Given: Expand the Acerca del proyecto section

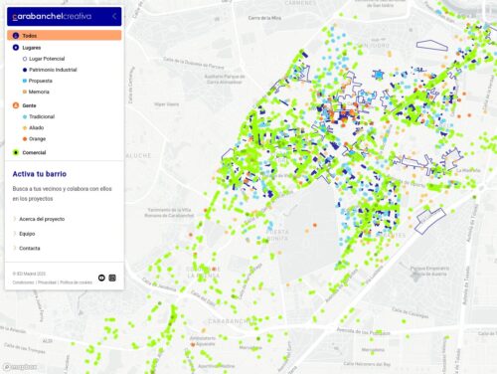Looking at the screenshot, I should tap(39, 219).
